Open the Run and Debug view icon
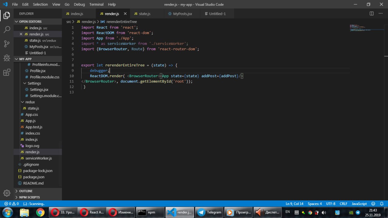The height and width of the screenshot is (218, 388). pos(7,58)
